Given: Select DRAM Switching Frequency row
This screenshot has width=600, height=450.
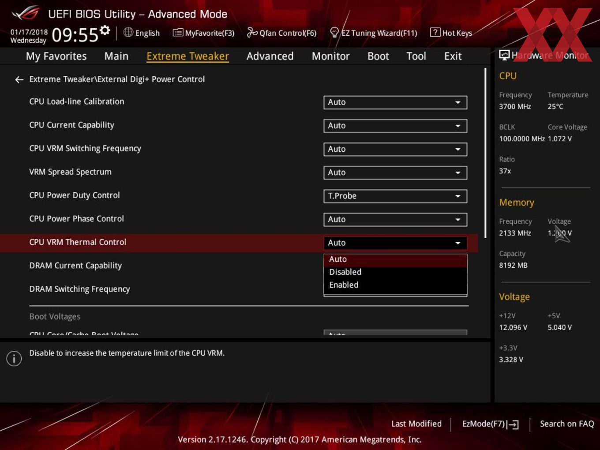Looking at the screenshot, I should click(79, 289).
